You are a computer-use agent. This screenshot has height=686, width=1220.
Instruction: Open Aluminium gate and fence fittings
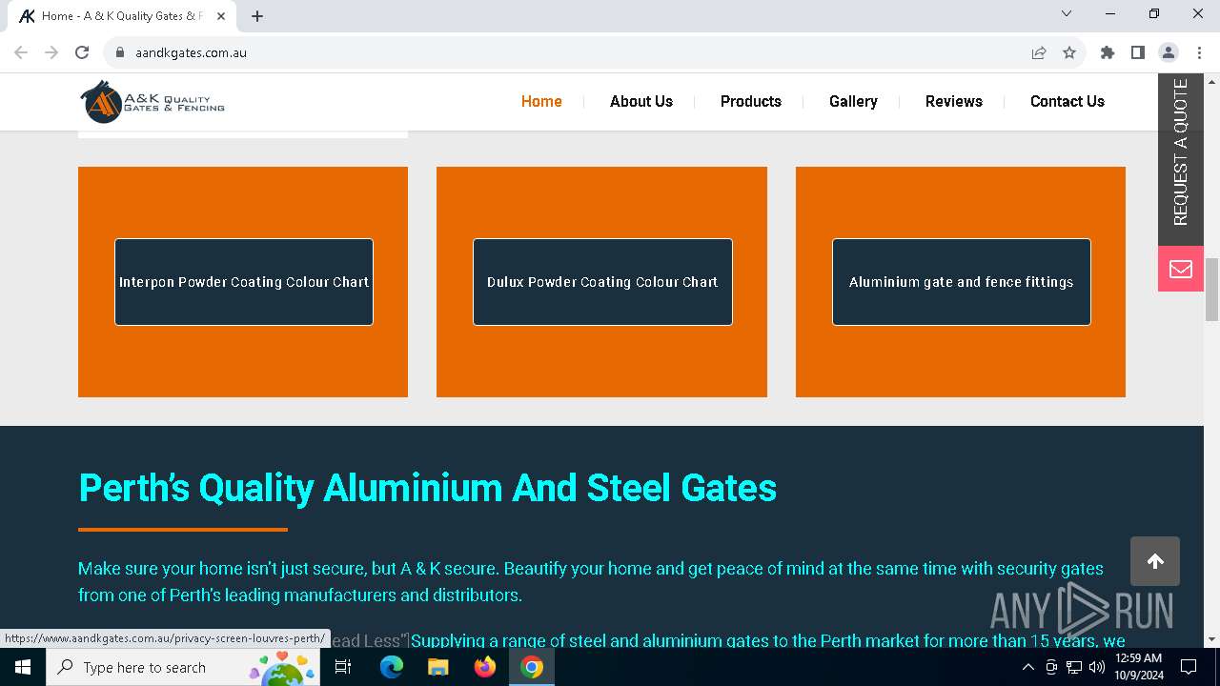click(962, 282)
